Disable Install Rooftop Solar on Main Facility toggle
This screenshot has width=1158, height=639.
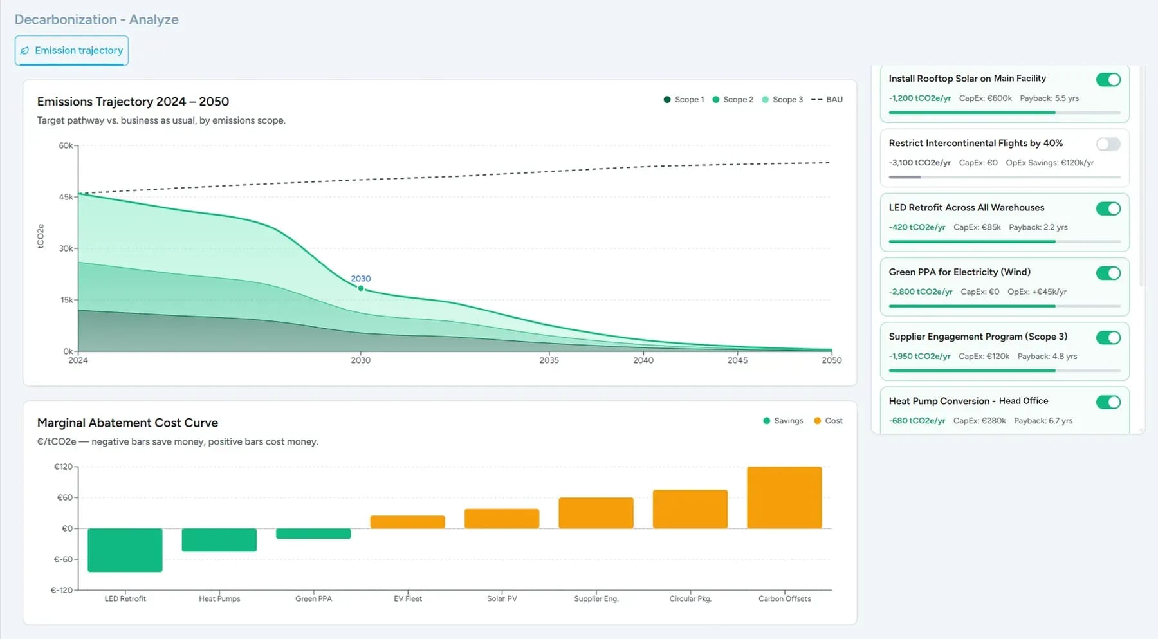pos(1108,79)
